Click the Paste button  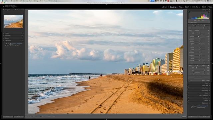tap(19, 117)
